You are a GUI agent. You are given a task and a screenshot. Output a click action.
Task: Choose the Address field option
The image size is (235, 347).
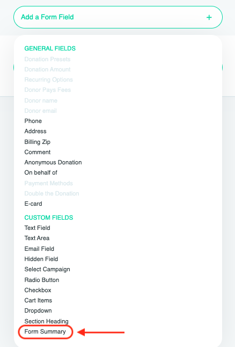[x=35, y=131]
